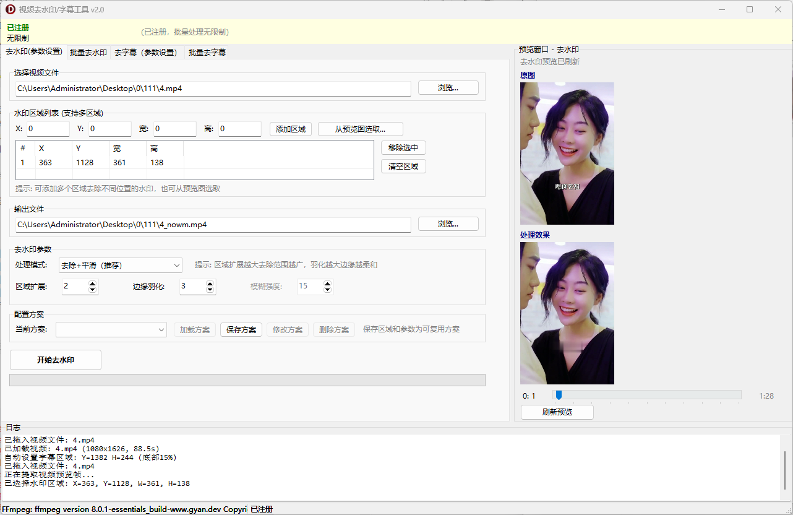The width and height of the screenshot is (793, 515).
Task: Open the 去字幕（参数设置）tab
Action: (147, 53)
